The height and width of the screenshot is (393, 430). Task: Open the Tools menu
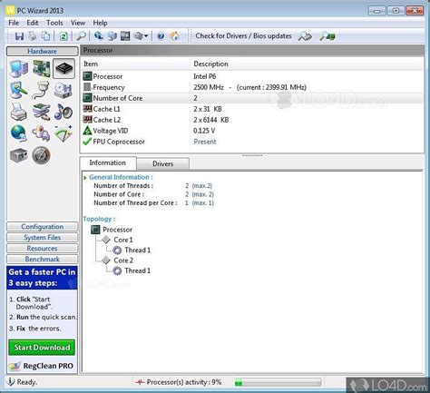tap(54, 23)
